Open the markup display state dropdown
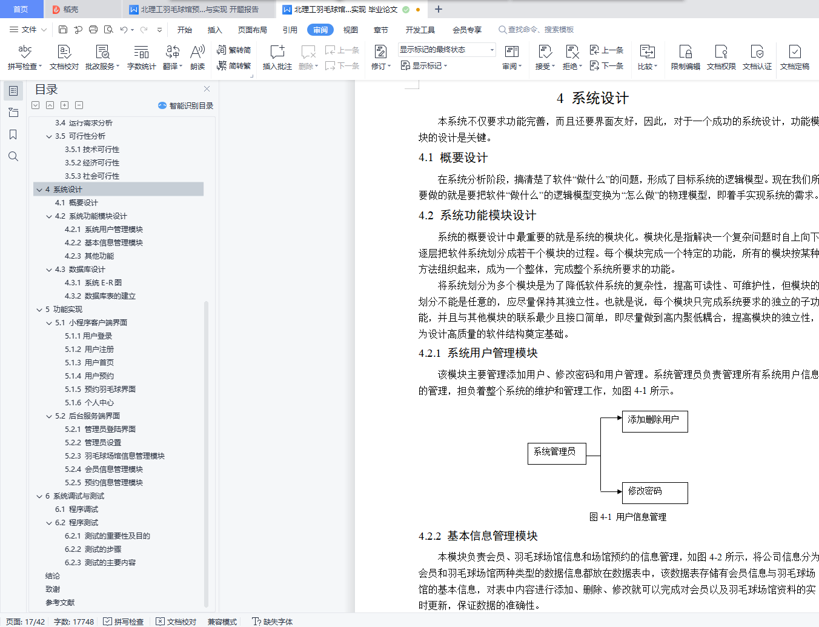 pyautogui.click(x=447, y=50)
